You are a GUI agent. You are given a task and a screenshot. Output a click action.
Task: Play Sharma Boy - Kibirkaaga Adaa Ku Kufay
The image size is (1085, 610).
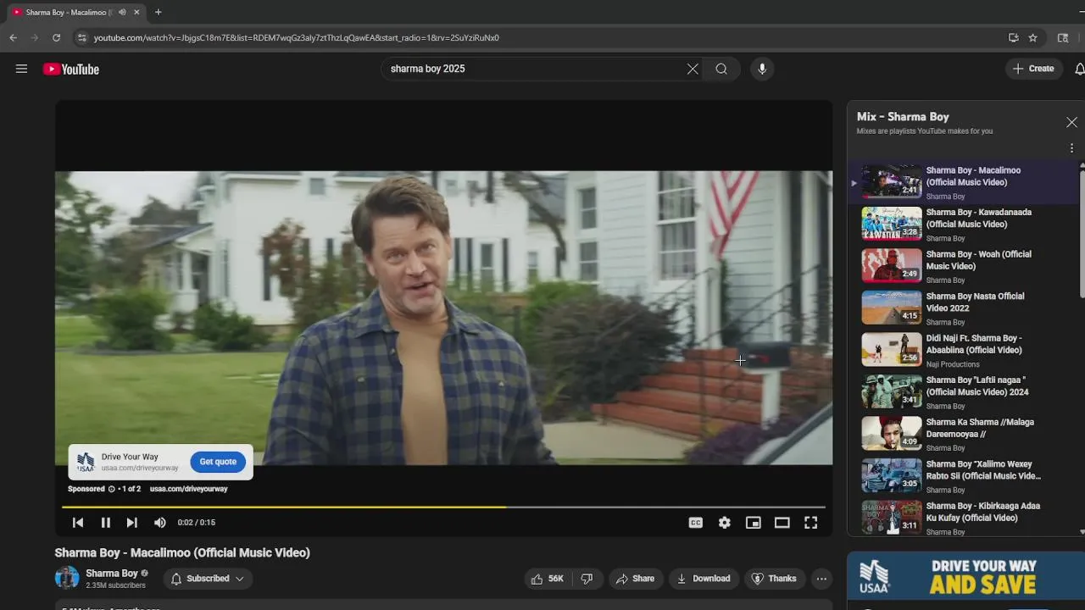pyautogui.click(x=964, y=518)
